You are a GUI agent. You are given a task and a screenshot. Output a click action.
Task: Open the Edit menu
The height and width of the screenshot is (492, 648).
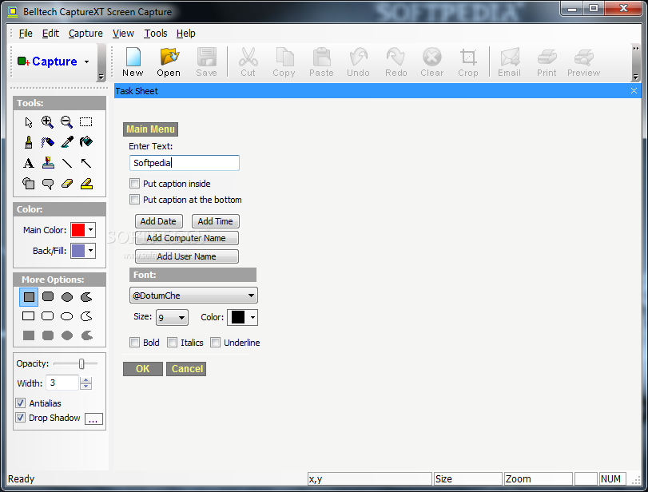pos(50,34)
